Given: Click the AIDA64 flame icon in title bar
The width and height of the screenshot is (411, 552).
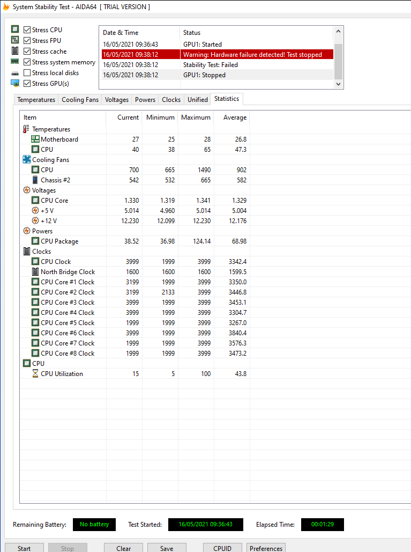Looking at the screenshot, I should pyautogui.click(x=6, y=6).
